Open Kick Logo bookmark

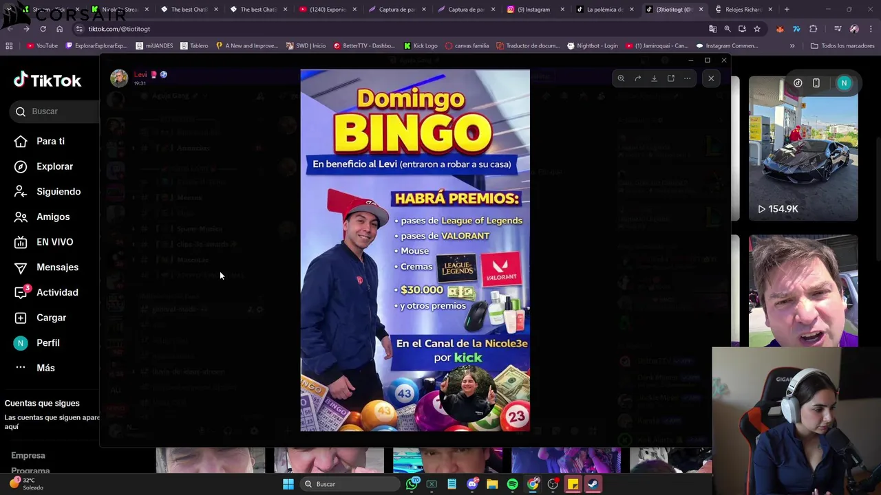tap(421, 46)
